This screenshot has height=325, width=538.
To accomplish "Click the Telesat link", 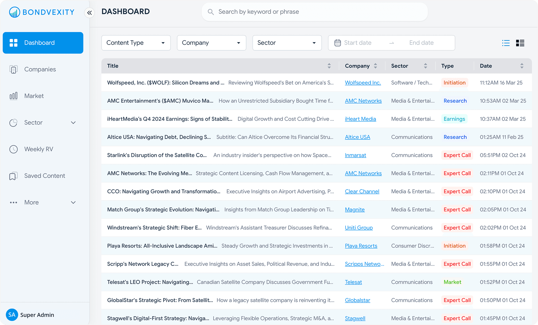I will tap(353, 282).
